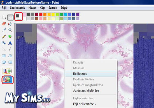The image size is (154, 108).
Task: Select the Polygon shape tool
Action: pyautogui.click(x=10, y=56)
